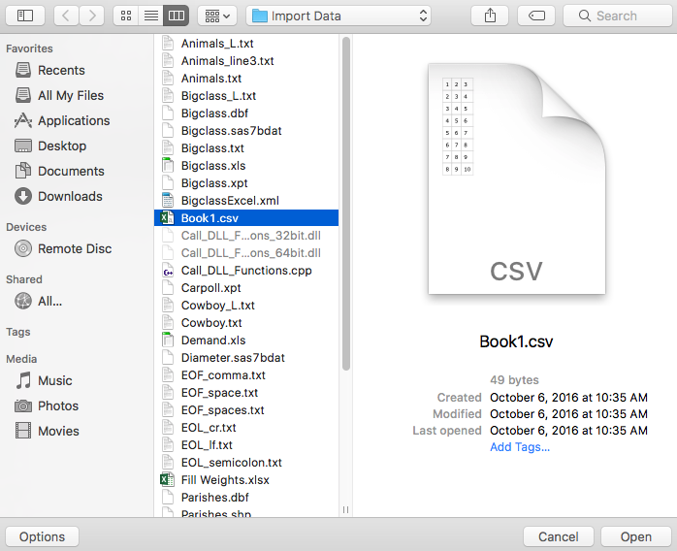Viewport: 677px width, 551px height.
Task: Switch to list view
Action: [x=151, y=16]
